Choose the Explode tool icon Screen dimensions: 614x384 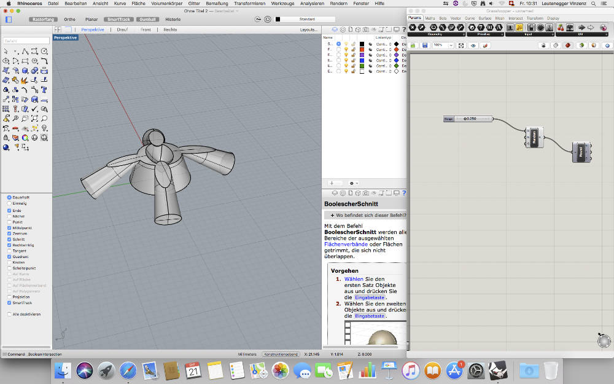point(25,80)
